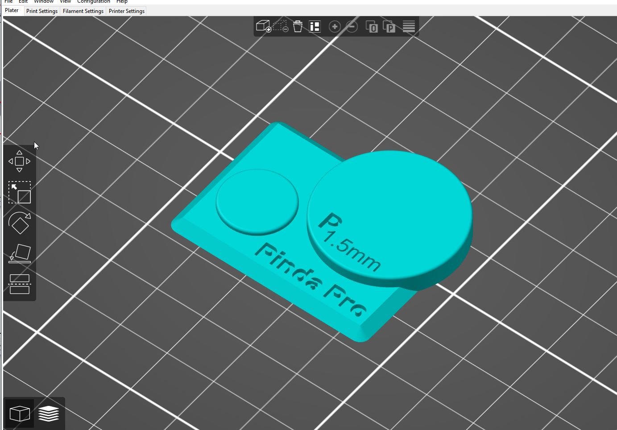This screenshot has width=617, height=430.
Task: Click the Delete all trash bin icon
Action: [x=298, y=26]
